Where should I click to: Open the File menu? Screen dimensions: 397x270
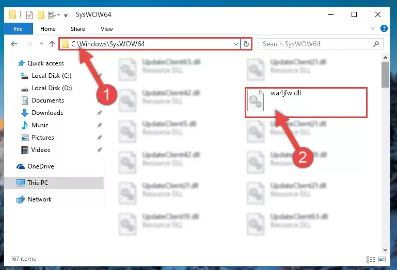(18, 29)
